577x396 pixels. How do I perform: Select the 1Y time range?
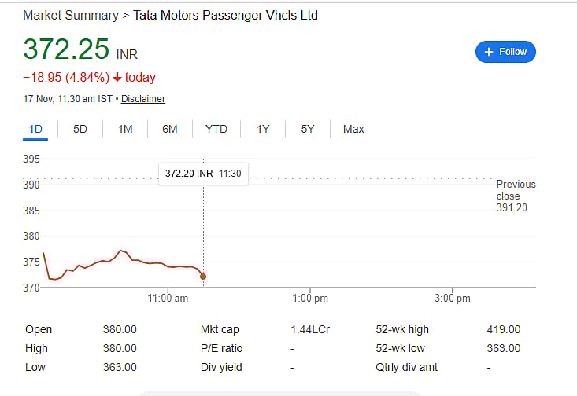[x=263, y=129]
